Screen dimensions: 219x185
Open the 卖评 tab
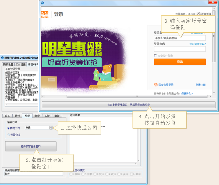(57, 116)
